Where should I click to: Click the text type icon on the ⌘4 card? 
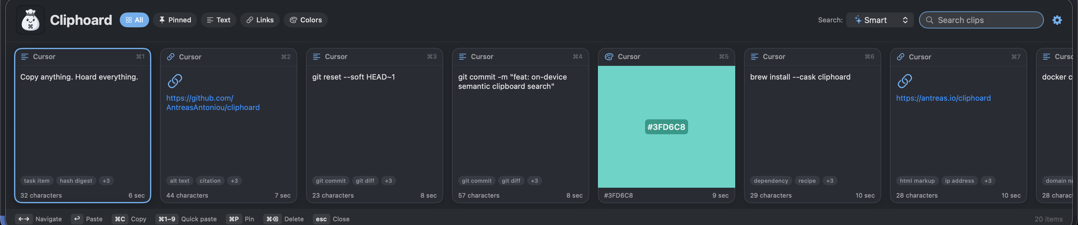click(x=462, y=57)
